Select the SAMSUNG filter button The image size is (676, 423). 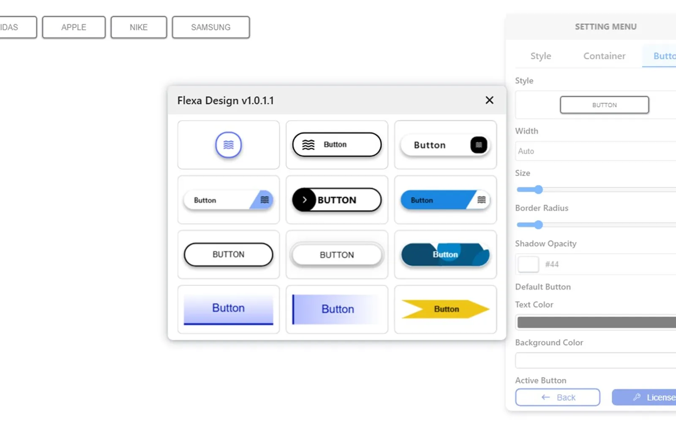tap(211, 27)
